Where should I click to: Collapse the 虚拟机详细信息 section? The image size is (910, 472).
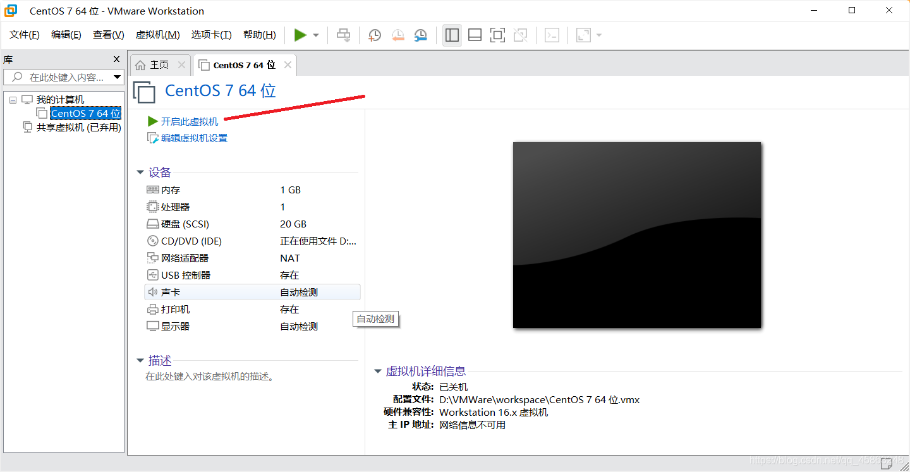378,372
